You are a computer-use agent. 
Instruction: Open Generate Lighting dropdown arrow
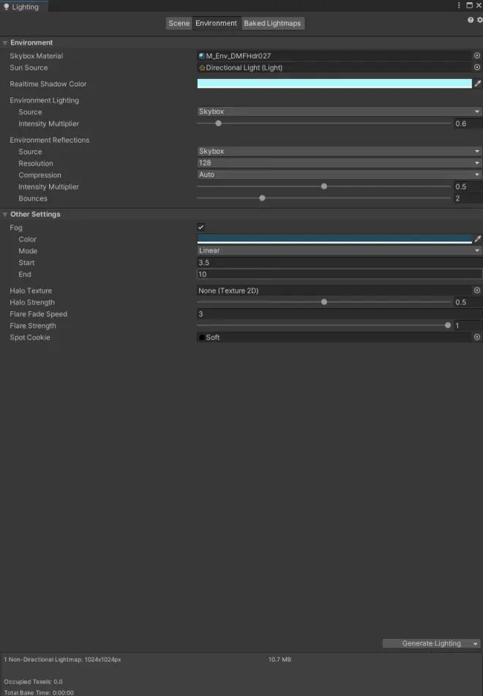coord(476,643)
